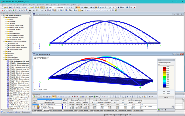
Task: Click the magnifier icon in the Panel
Action: coord(173,107)
